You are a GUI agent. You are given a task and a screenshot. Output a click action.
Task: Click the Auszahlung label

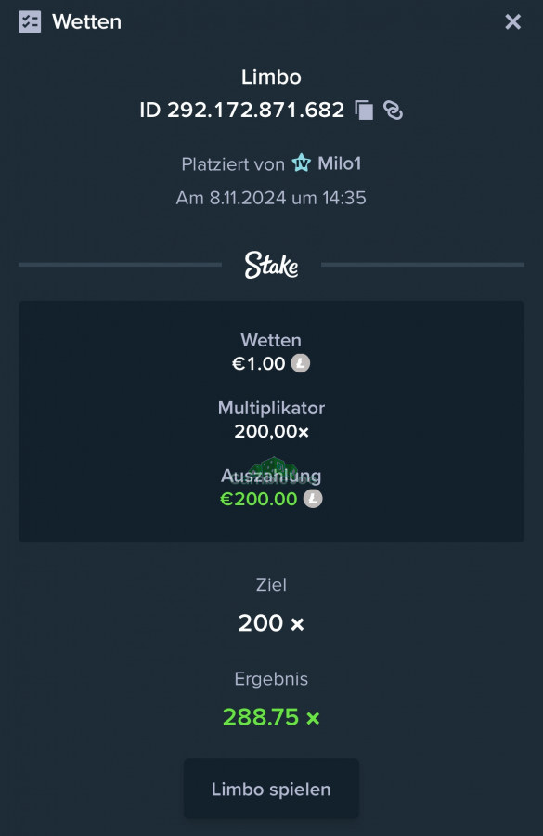[271, 475]
